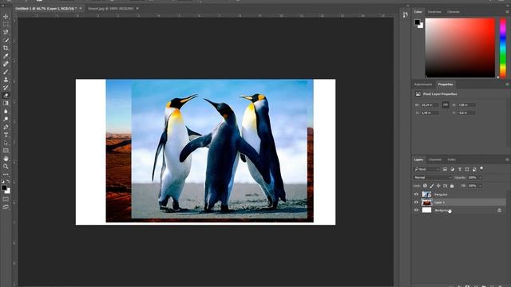
Task: Filter layers by shape layers
Action: point(467,169)
